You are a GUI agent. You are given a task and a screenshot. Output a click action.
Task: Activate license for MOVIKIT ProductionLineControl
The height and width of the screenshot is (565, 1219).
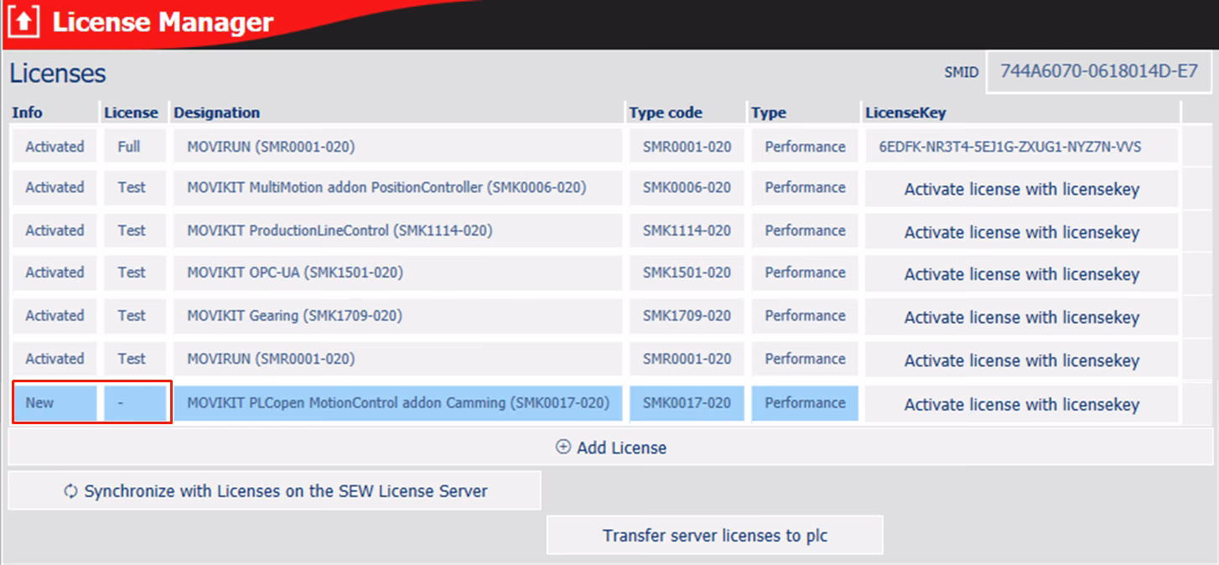tap(1021, 231)
